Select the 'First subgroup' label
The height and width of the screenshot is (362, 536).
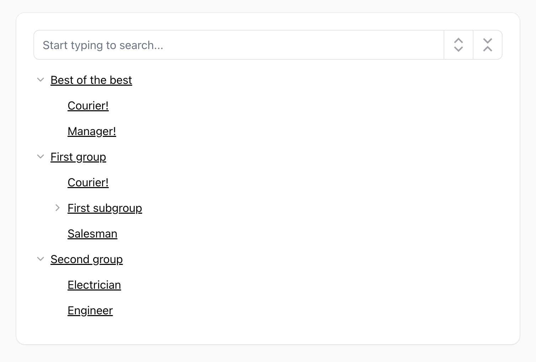tap(104, 208)
